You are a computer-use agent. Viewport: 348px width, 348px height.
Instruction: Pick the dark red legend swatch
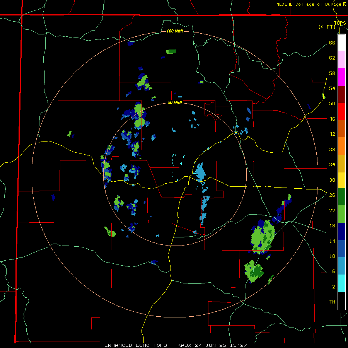[x=341, y=94]
